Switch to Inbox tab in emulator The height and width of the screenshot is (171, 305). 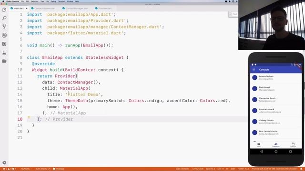tap(259, 145)
